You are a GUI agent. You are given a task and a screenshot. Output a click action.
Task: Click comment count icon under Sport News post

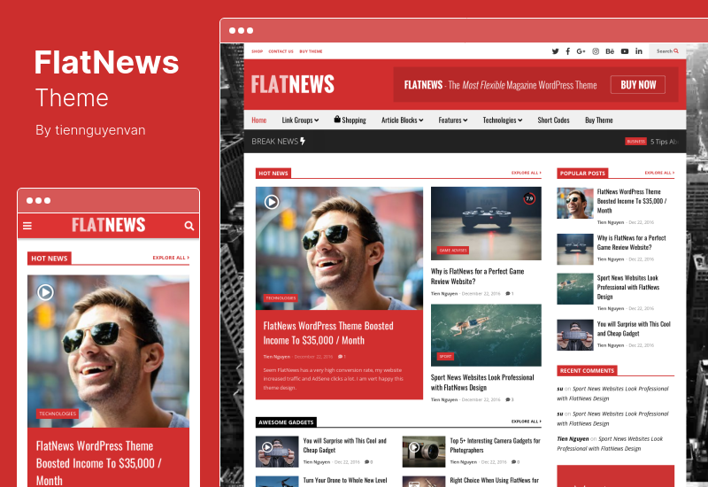click(x=510, y=400)
